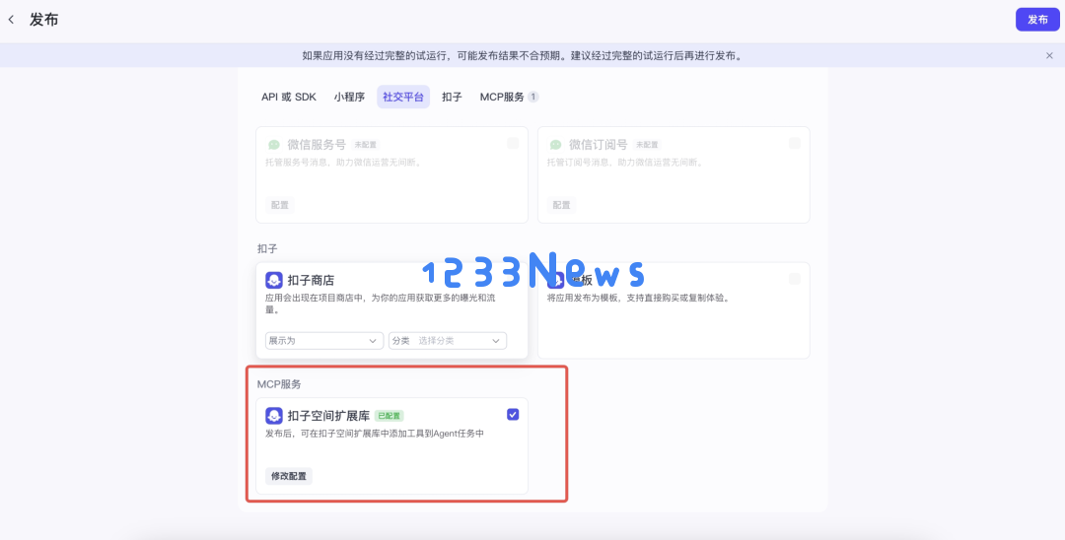The width and height of the screenshot is (1065, 540).
Task: Click description 托管服务号消息，助力微信运营无间断
Action: [x=343, y=163]
